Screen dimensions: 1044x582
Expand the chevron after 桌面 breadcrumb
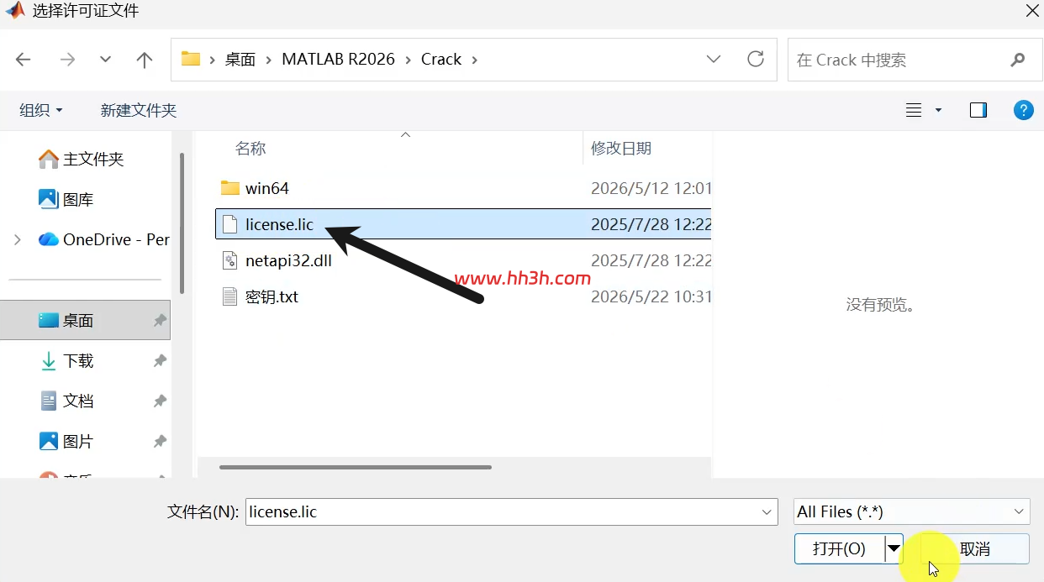[269, 60]
